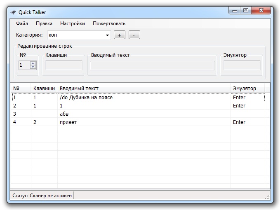Maximize the Quick Talker window
Screen dimensions: 280x210
246,11
